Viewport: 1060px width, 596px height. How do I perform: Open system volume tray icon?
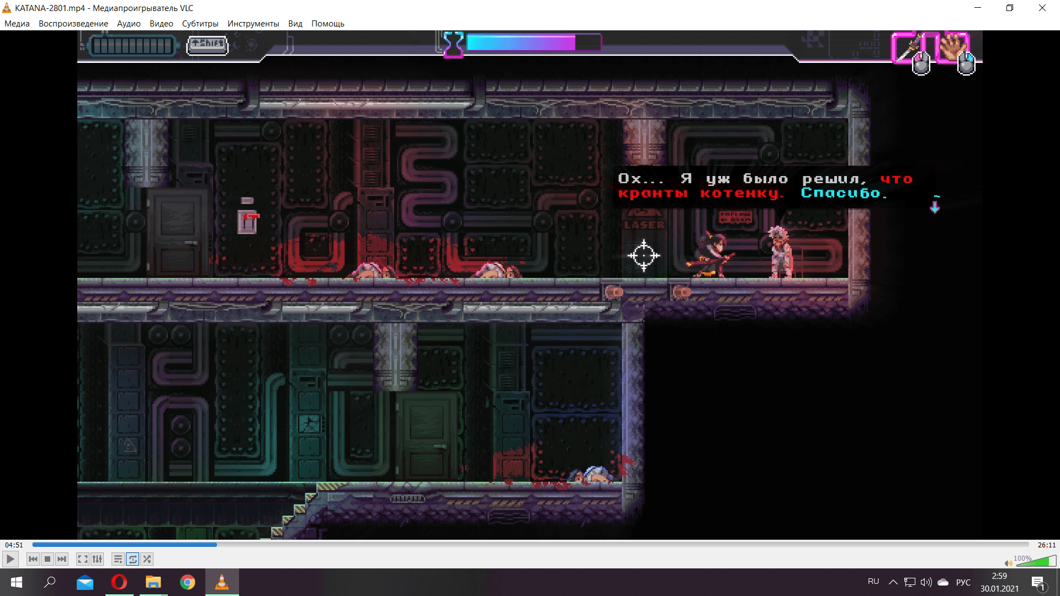click(926, 582)
